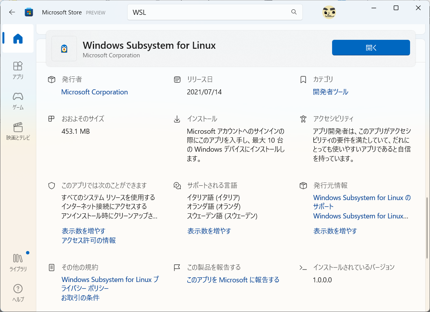Click the その他の規約 document icon
The image size is (430, 312).
tap(51, 268)
